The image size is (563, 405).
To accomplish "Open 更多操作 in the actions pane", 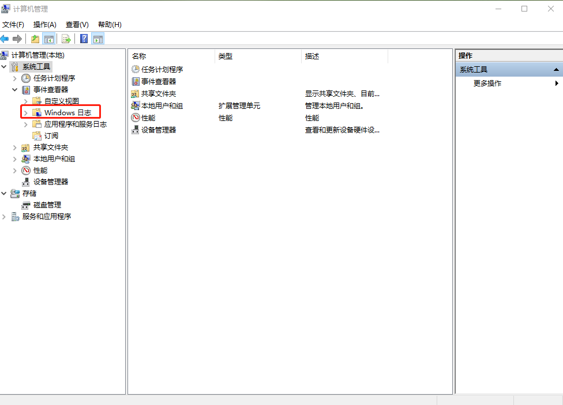I will 487,84.
